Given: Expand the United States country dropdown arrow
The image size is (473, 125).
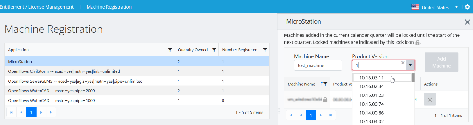Looking at the screenshot, I should [x=456, y=7].
